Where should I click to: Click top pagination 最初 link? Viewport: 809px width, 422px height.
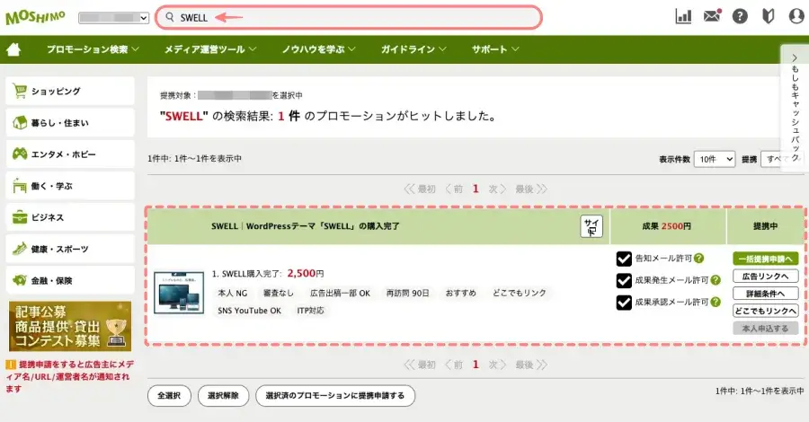click(420, 189)
